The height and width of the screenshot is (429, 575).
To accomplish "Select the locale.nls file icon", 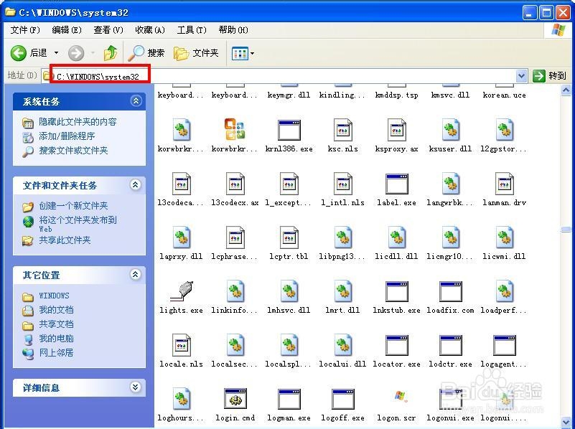I will coord(181,346).
